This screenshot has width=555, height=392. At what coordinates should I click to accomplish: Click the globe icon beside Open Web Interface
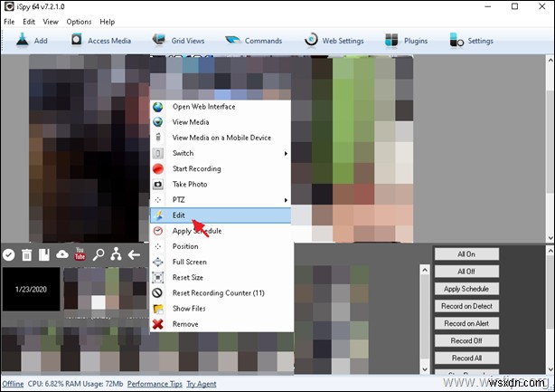[158, 107]
